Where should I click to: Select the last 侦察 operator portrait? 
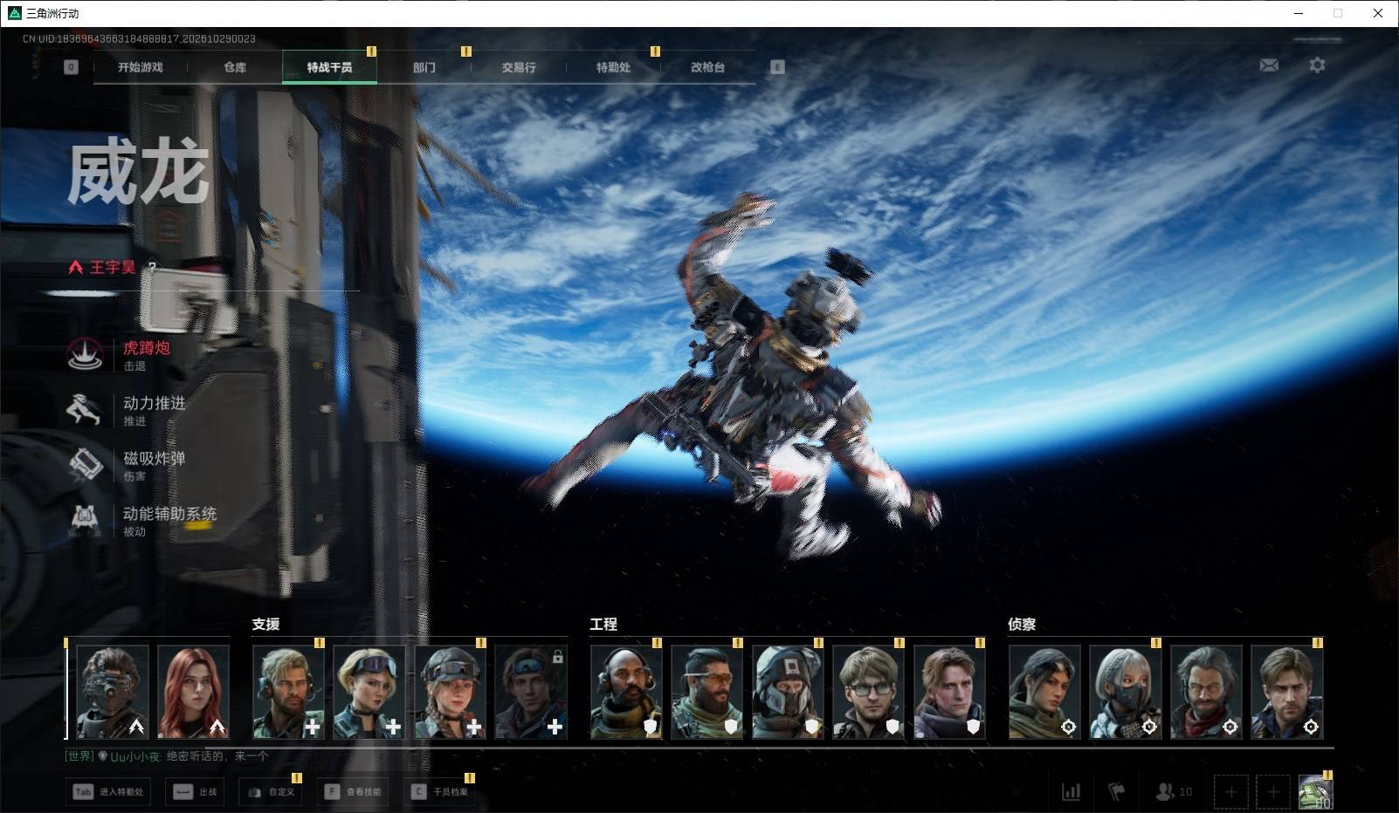[x=1287, y=693]
